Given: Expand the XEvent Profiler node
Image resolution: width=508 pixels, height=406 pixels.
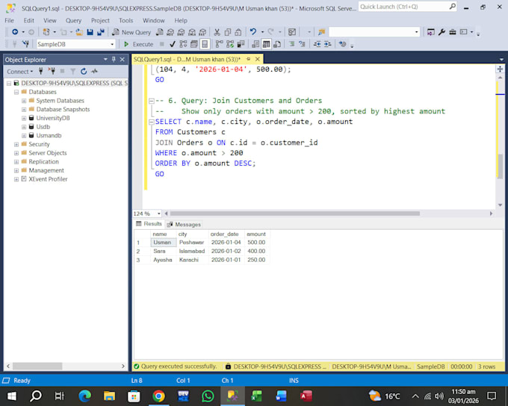Looking at the screenshot, I should (x=16, y=179).
